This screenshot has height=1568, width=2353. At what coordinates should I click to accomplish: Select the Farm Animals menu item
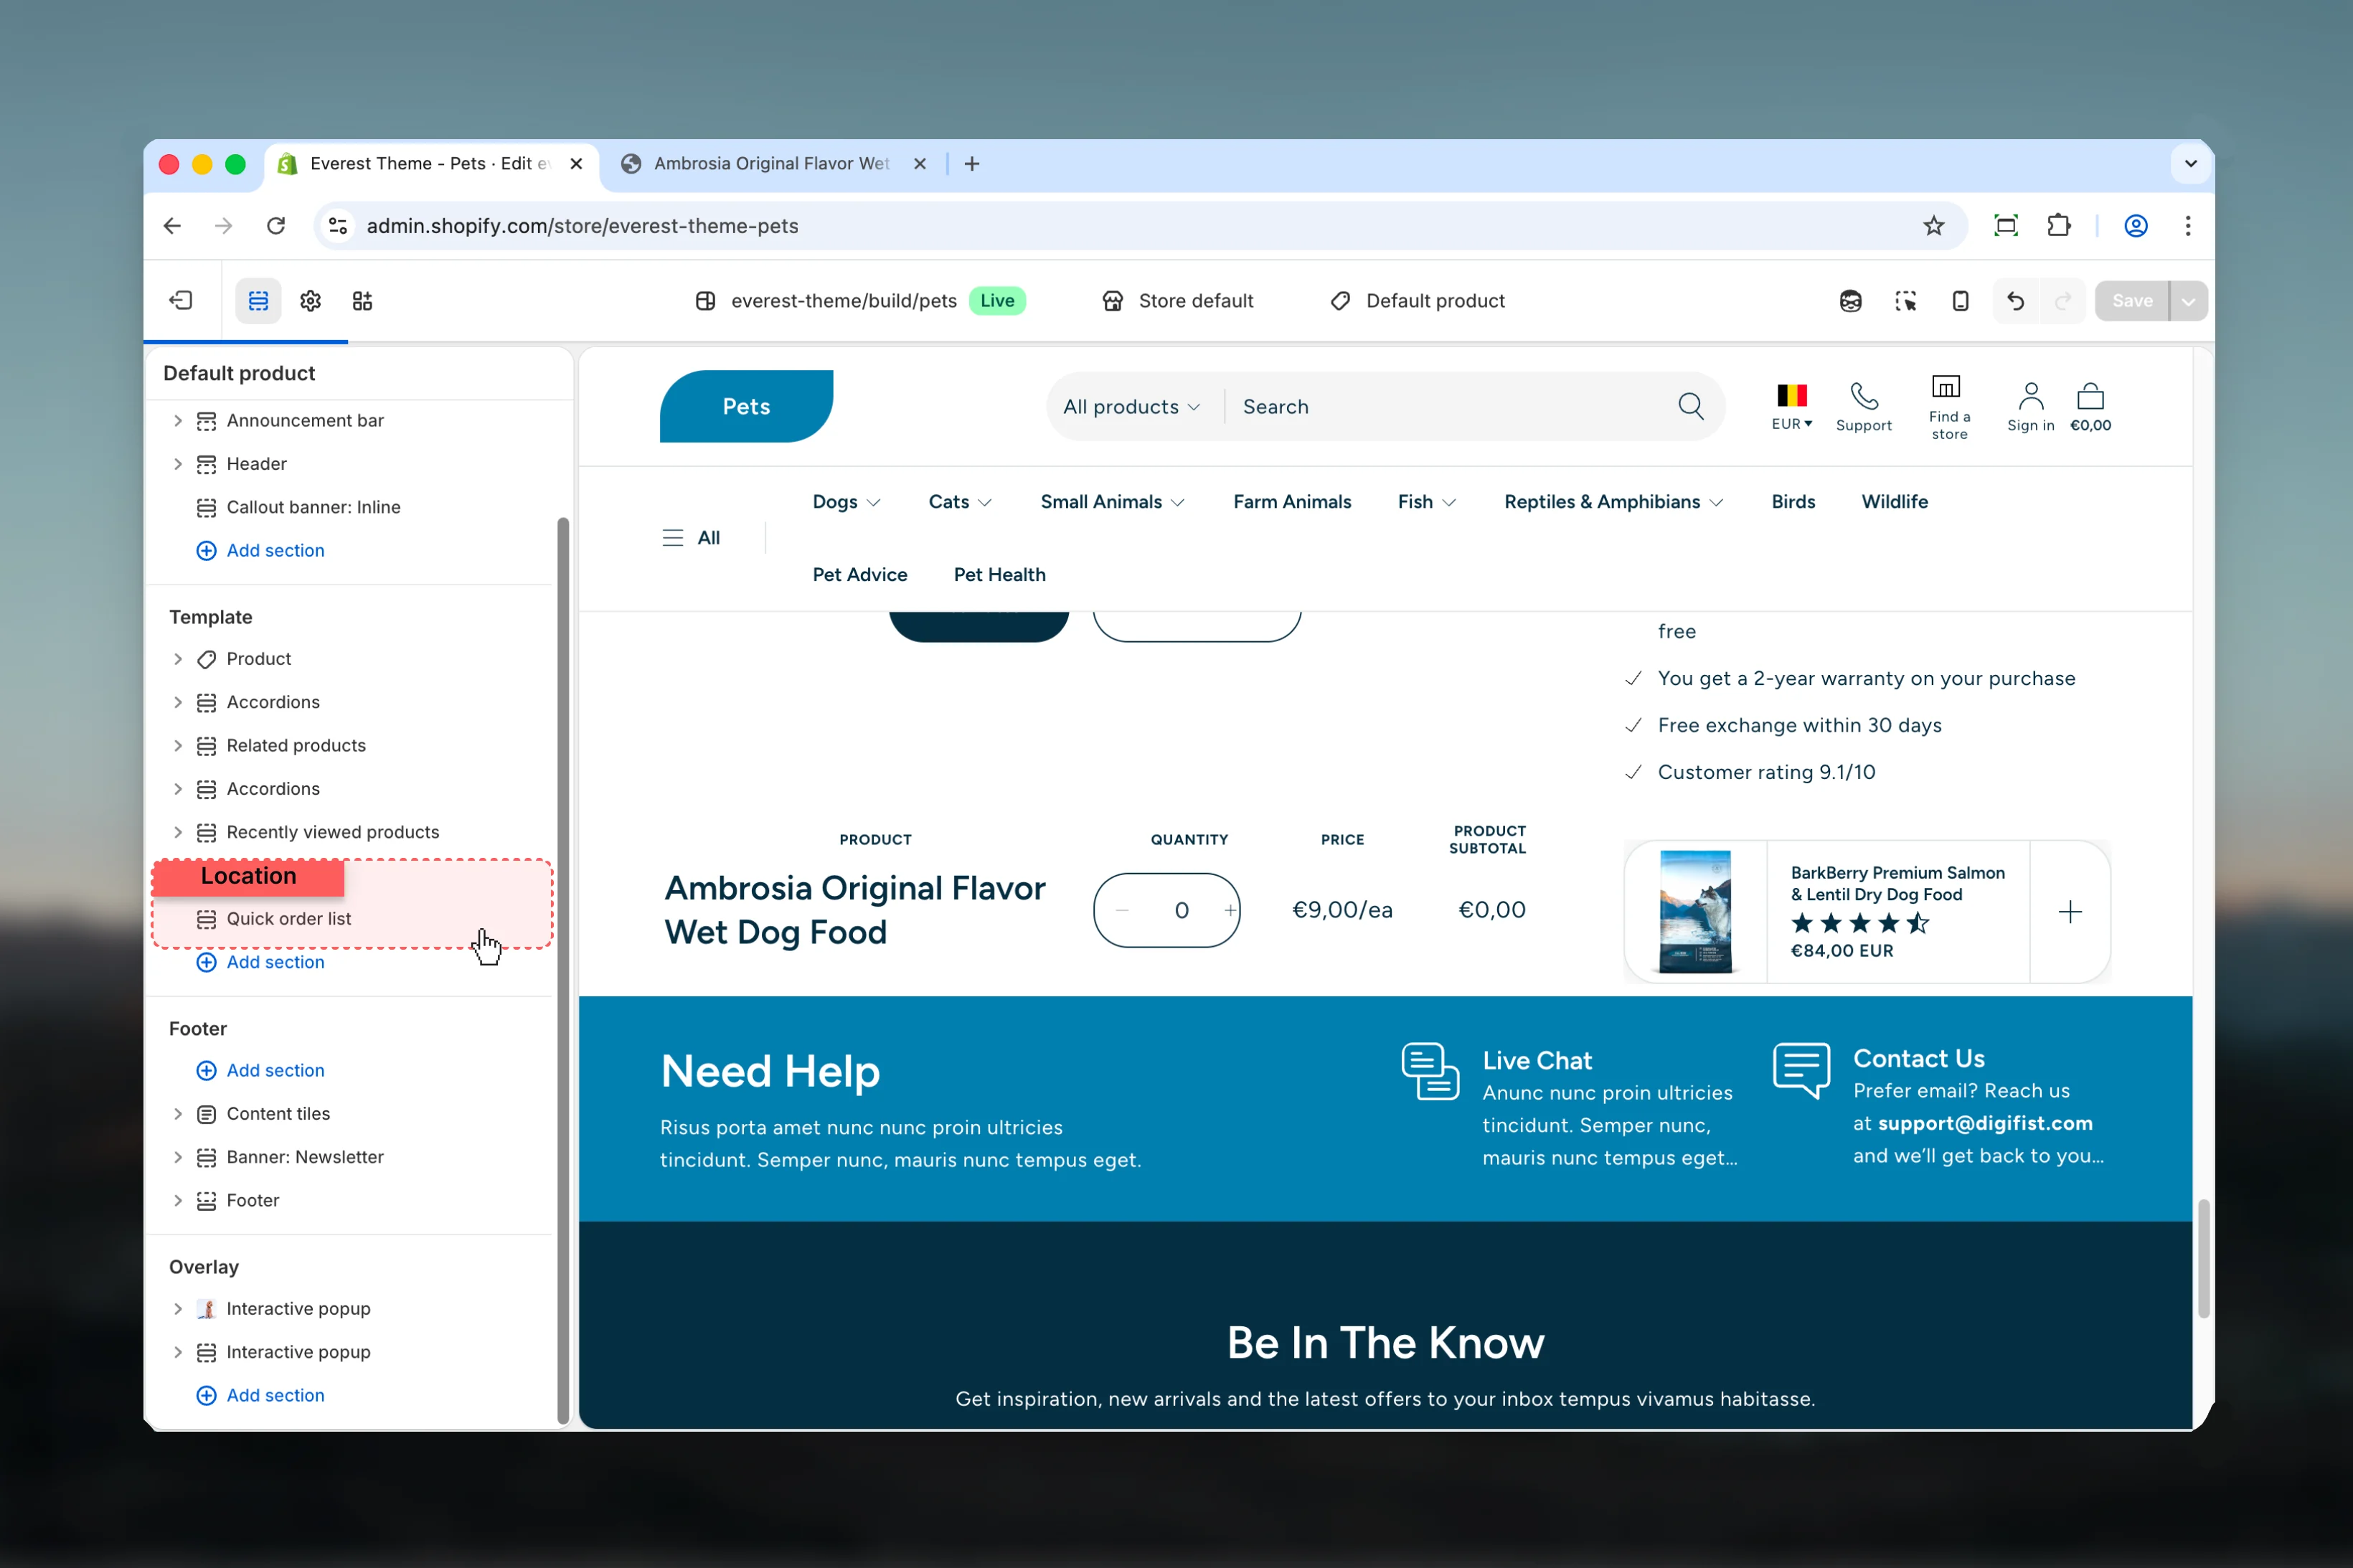(1292, 502)
